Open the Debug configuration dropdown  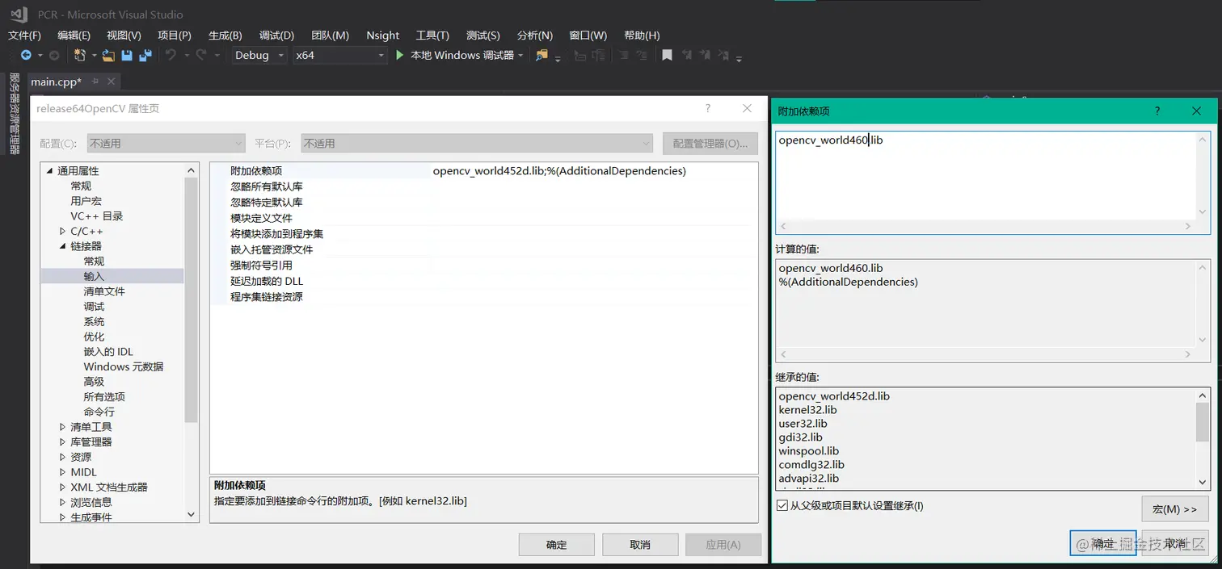tap(260, 55)
